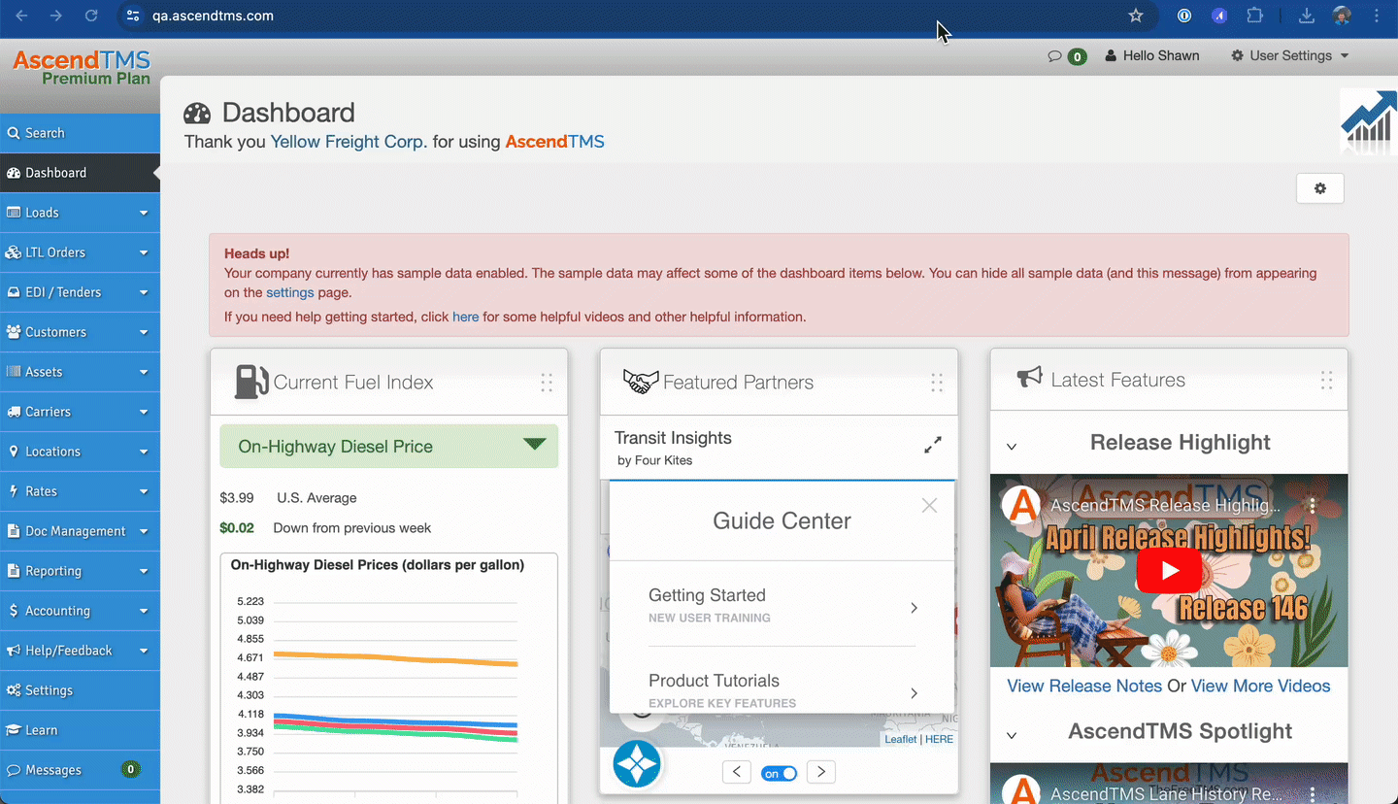This screenshot has height=804, width=1398.
Task: Collapse the AscendTMS Spotlight section
Action: click(x=1012, y=735)
